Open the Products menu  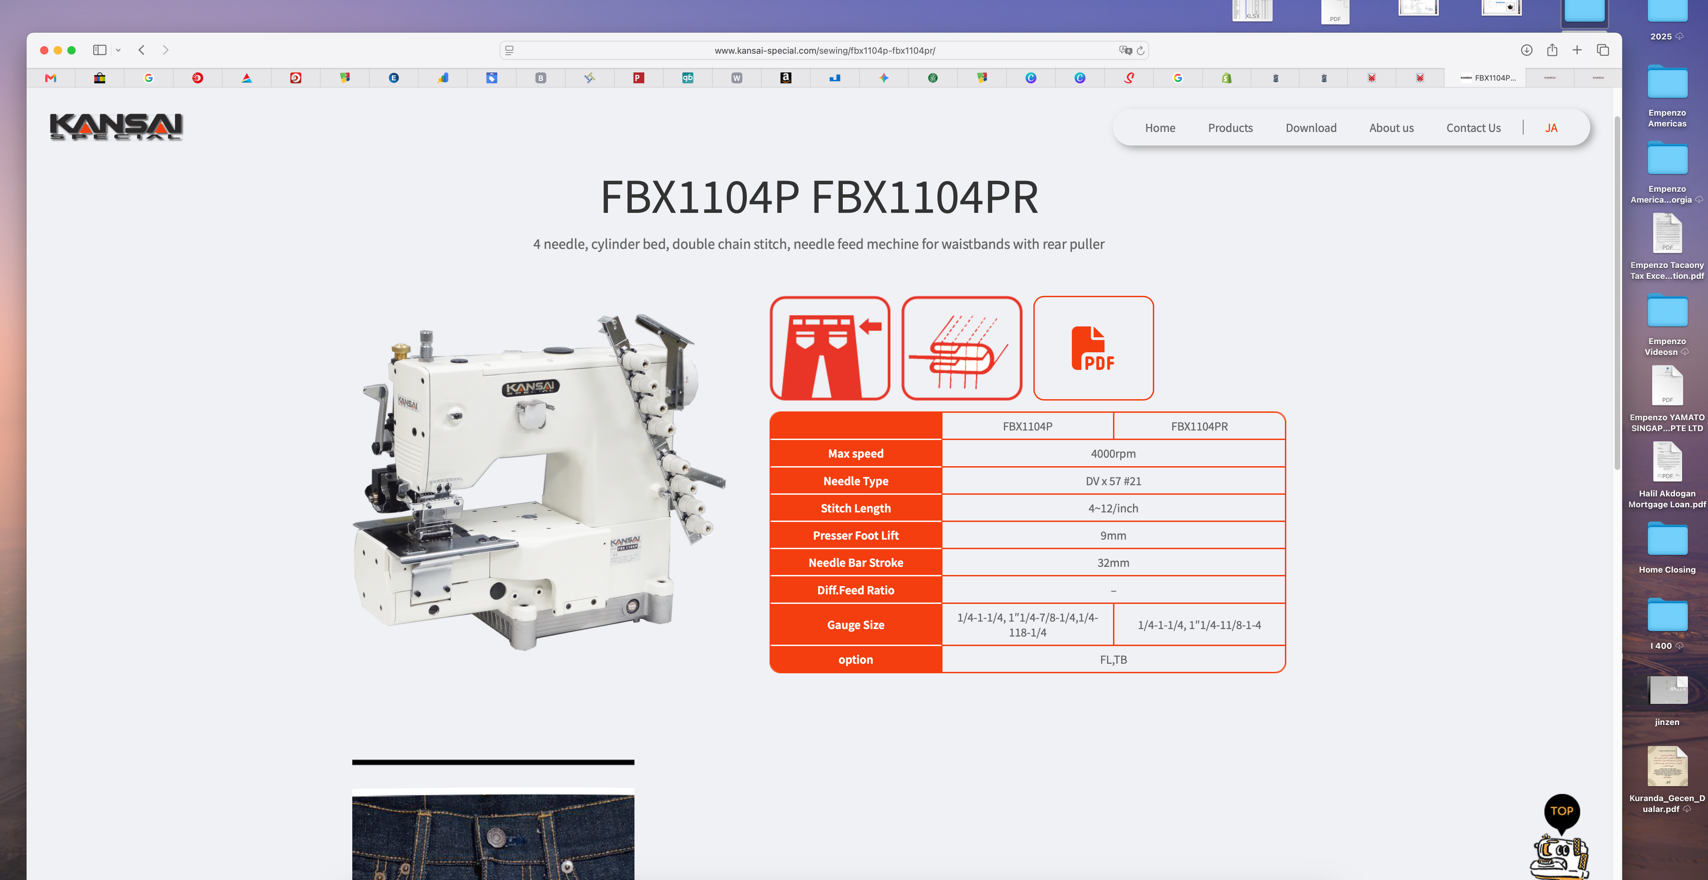[x=1230, y=128]
